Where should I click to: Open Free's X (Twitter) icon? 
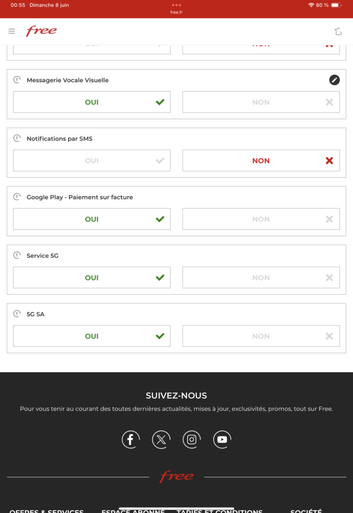click(161, 439)
